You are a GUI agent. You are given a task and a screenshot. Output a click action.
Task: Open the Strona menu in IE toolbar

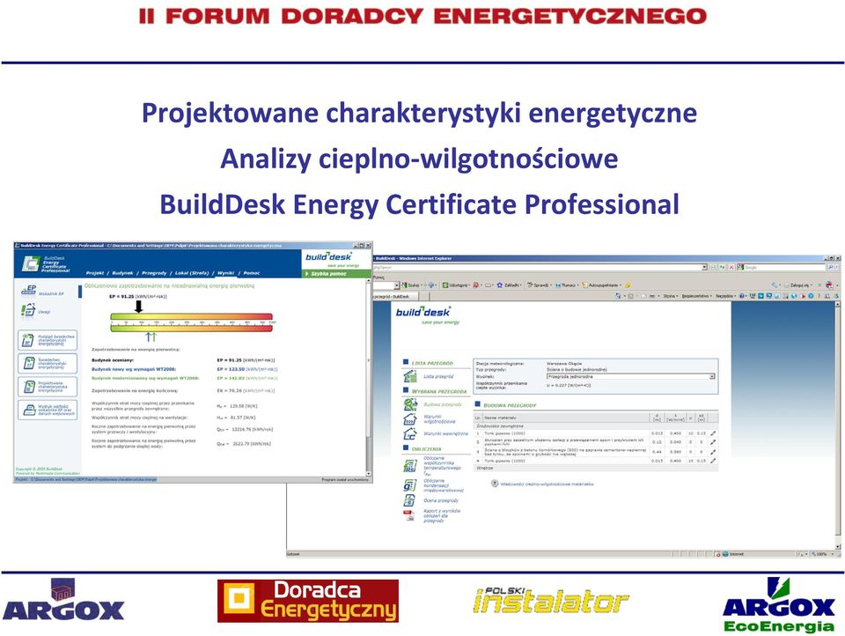point(671,296)
